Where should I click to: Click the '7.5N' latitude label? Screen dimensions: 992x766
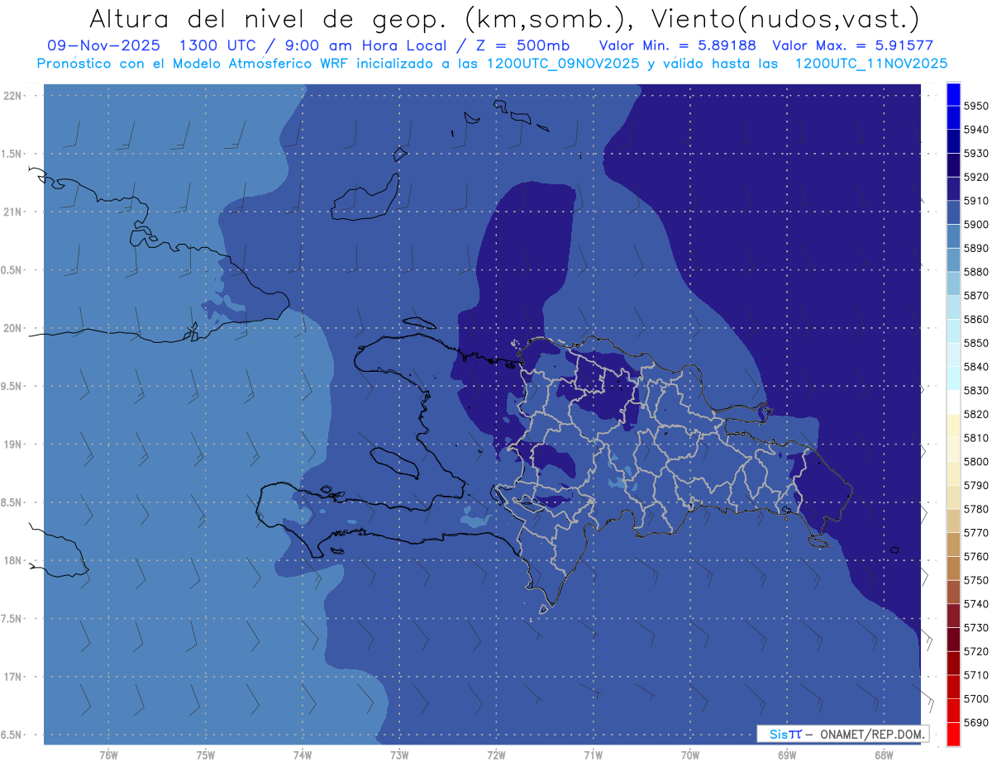pos(12,619)
